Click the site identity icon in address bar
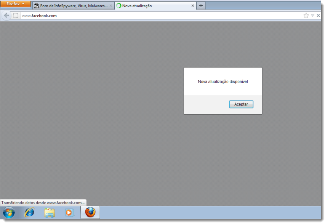Viewport: 325px width, 224px height. (x=16, y=16)
